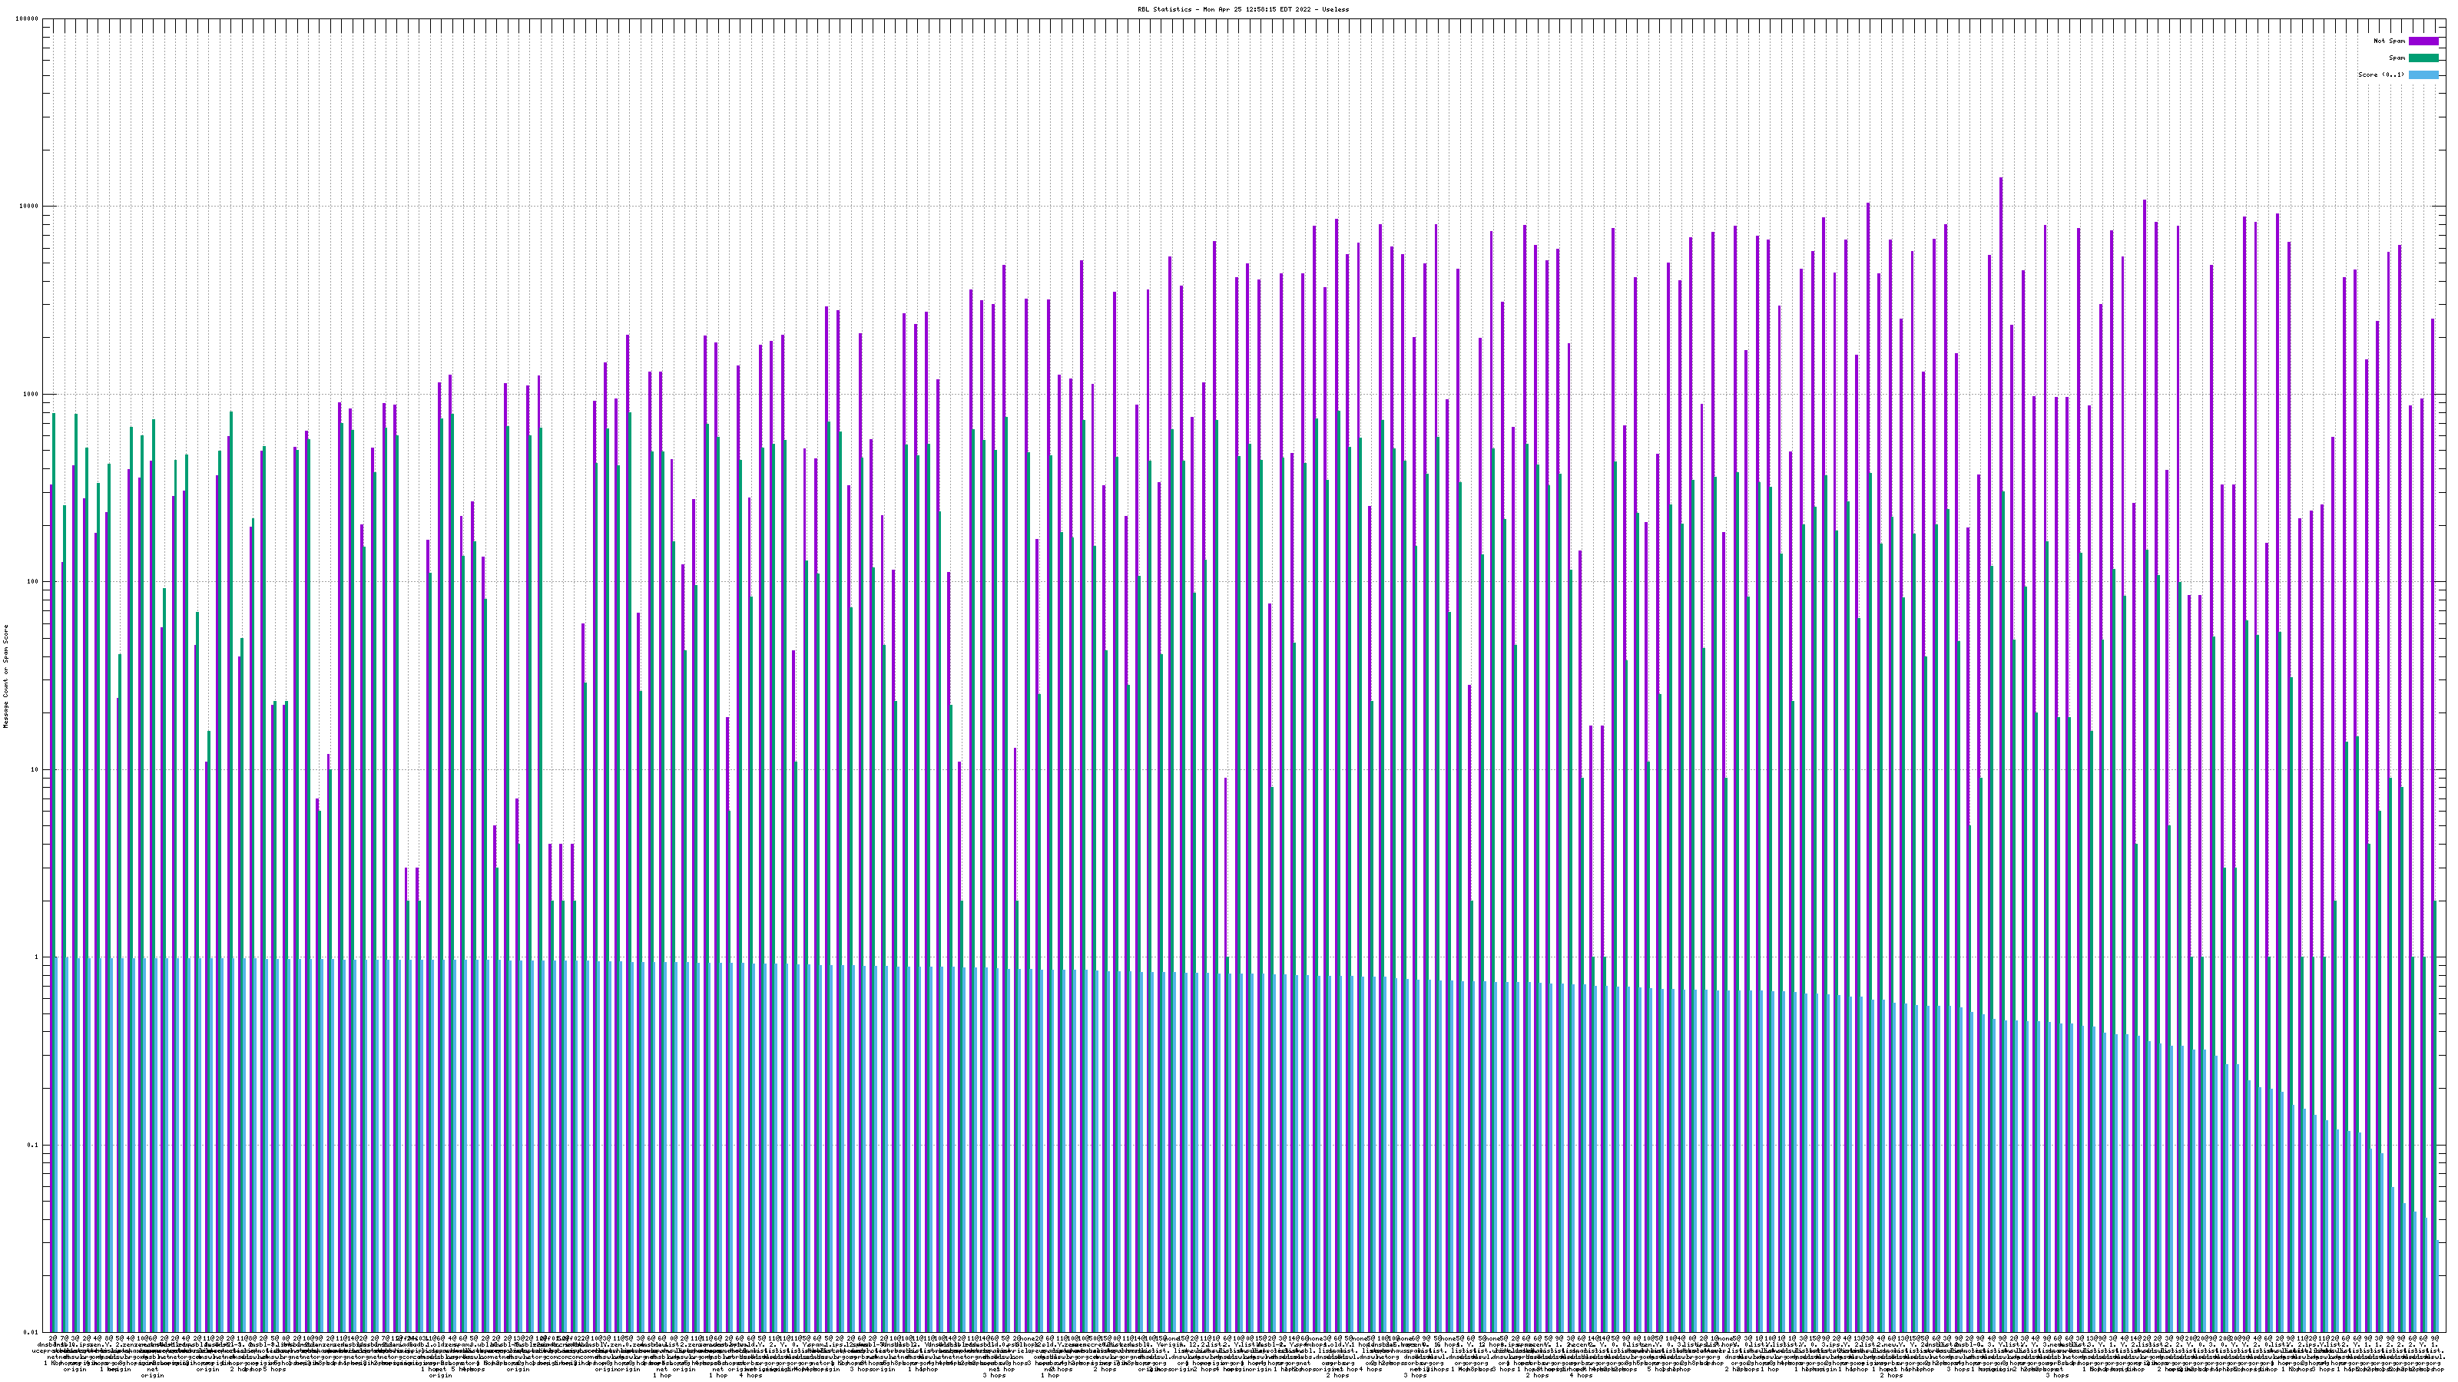Click the 100000 y-axis tick label
This screenshot has height=1382, width=2458.
coord(28,19)
